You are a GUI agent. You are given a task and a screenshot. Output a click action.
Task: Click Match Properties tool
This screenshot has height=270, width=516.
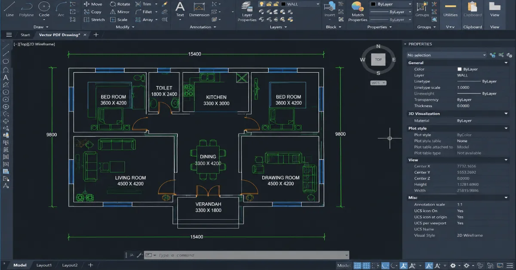358,11
